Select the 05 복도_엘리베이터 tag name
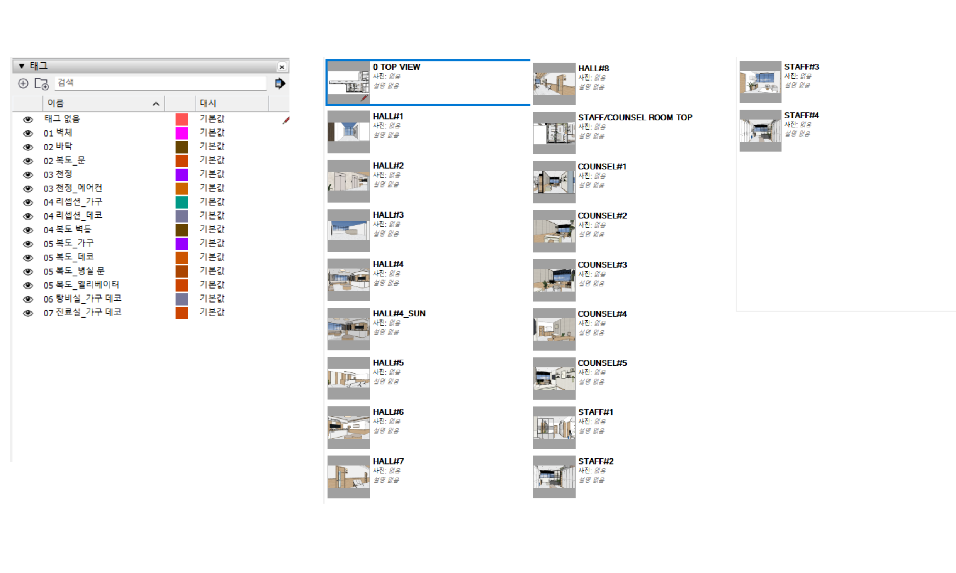 (x=81, y=285)
